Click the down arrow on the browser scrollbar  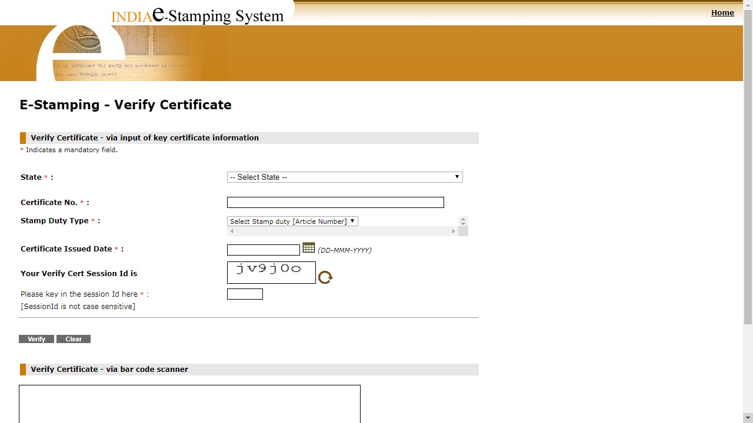click(748, 418)
